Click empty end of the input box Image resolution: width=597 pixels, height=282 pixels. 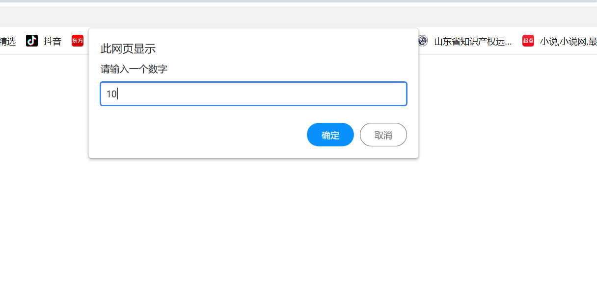[344, 94]
